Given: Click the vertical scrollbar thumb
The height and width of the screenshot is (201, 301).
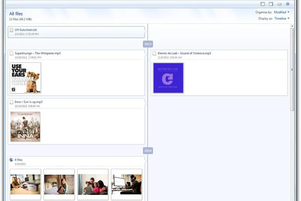Looking at the screenshot, I should click(292, 69).
